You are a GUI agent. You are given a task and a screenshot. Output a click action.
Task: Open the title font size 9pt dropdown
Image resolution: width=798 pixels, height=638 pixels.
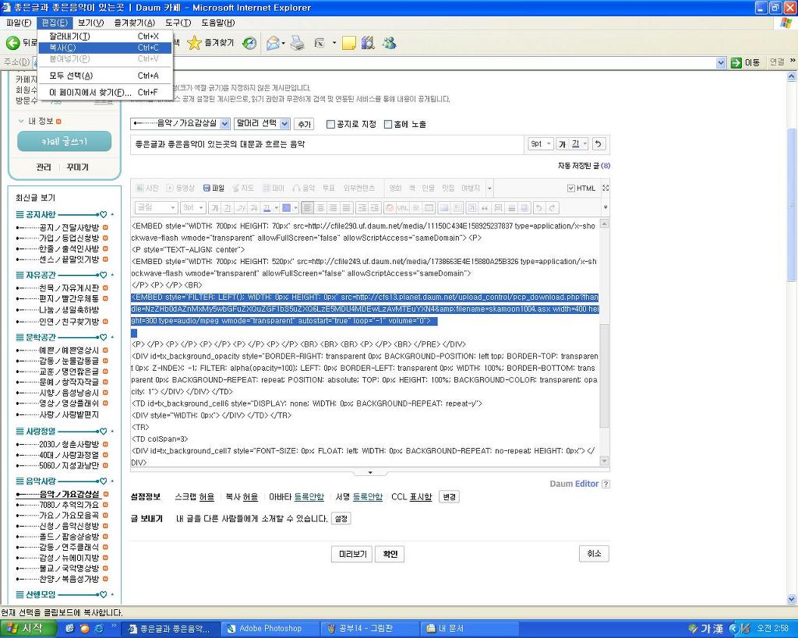point(541,144)
